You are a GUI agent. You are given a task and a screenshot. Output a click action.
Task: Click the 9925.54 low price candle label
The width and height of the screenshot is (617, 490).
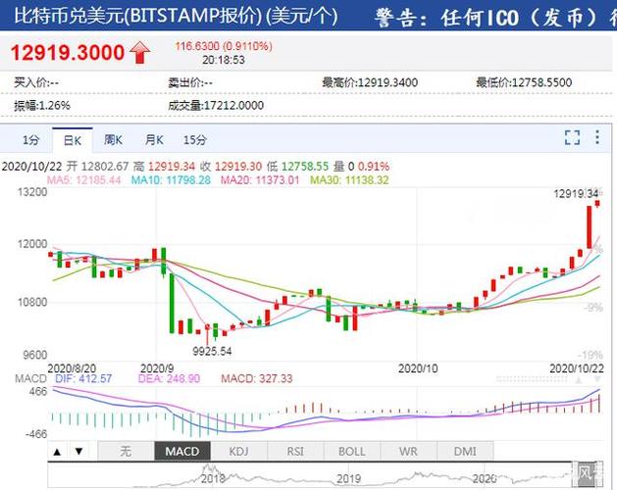click(213, 351)
